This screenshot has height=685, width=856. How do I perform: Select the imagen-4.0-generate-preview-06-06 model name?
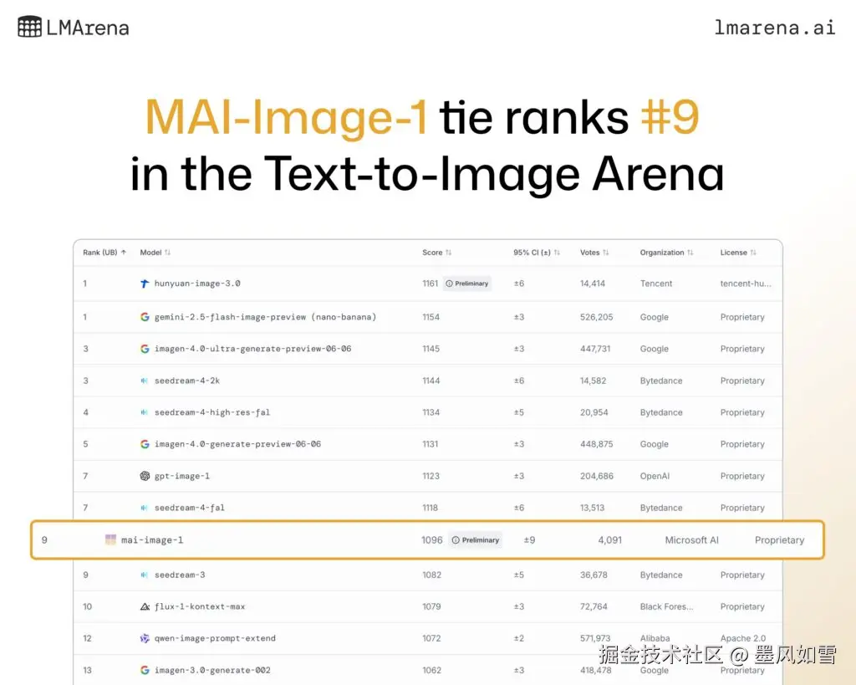(237, 444)
